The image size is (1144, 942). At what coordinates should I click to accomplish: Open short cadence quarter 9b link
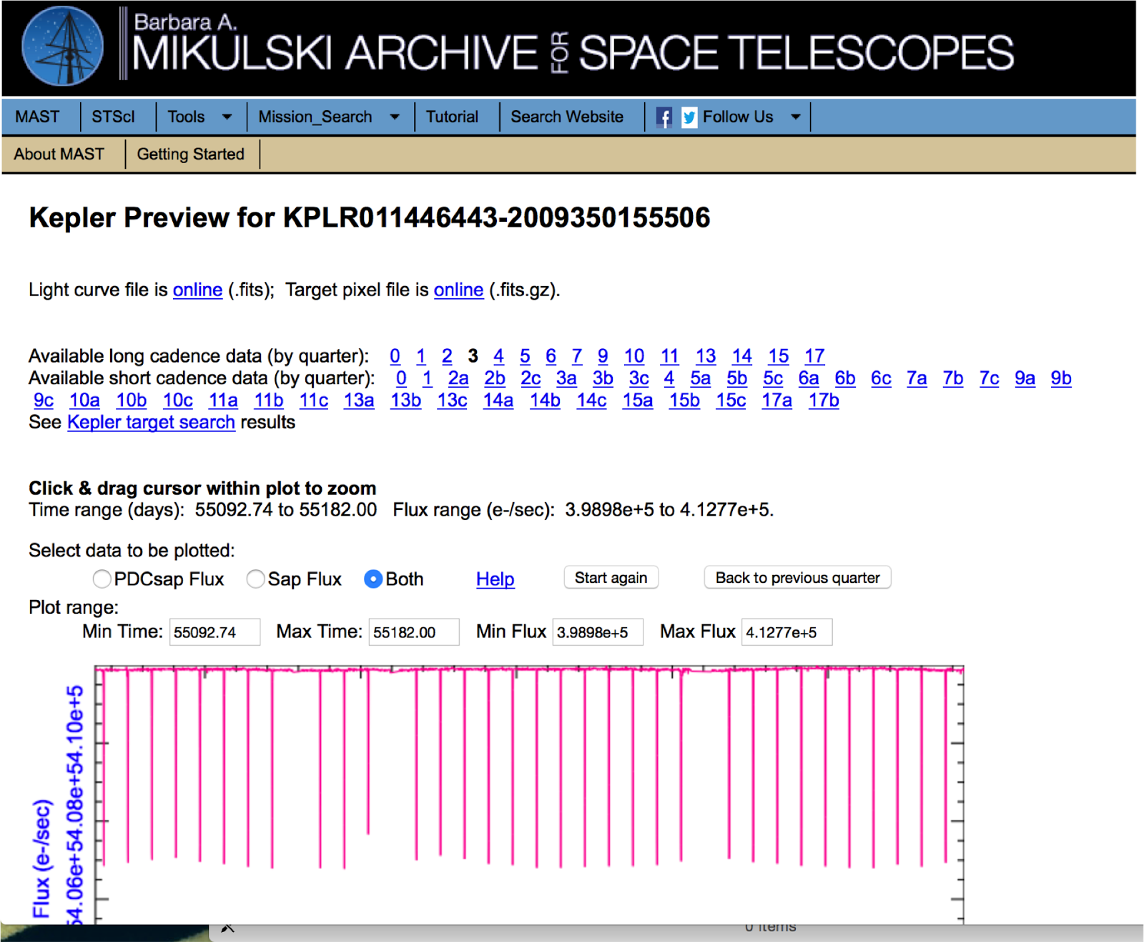coord(1061,378)
